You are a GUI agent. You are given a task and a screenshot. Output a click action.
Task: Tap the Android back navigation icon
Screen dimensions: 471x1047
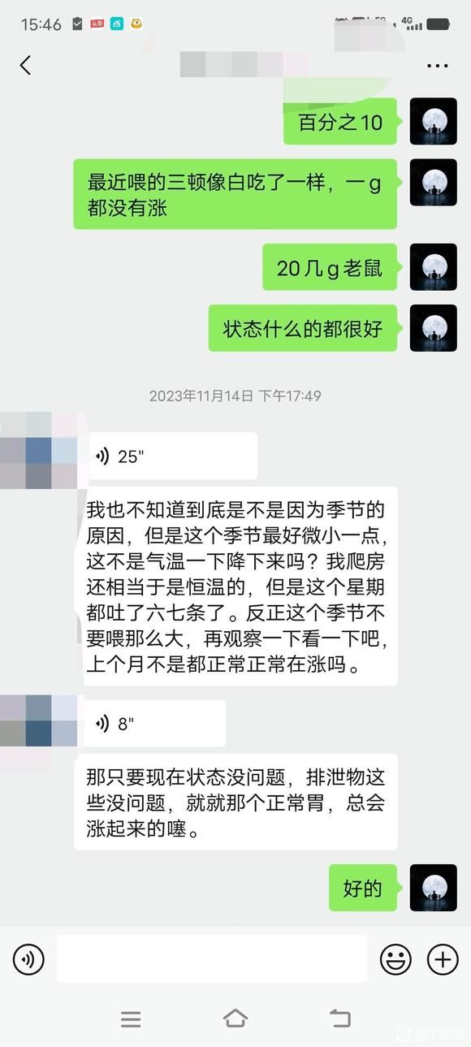pyautogui.click(x=340, y=1019)
